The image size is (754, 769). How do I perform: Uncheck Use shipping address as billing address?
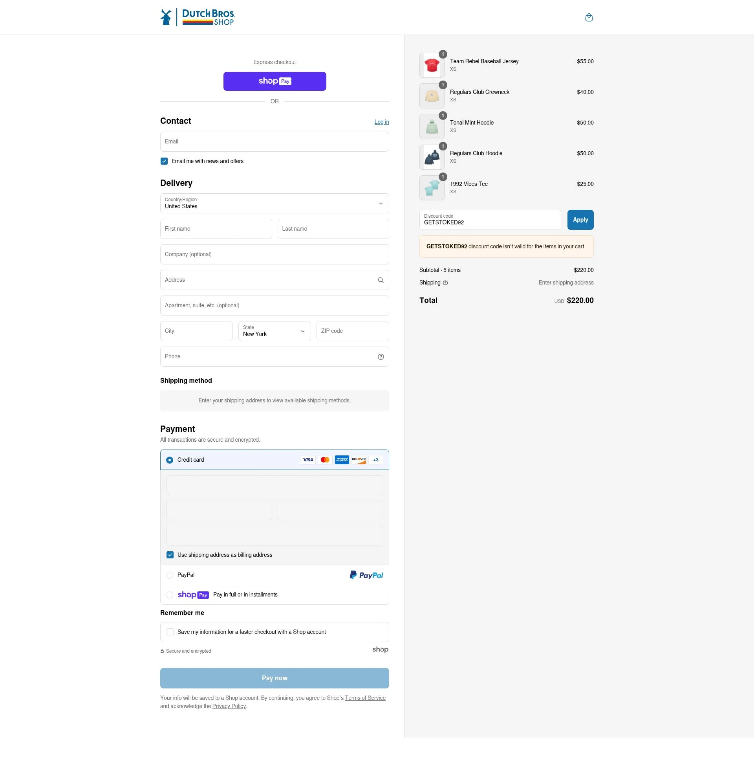point(170,555)
